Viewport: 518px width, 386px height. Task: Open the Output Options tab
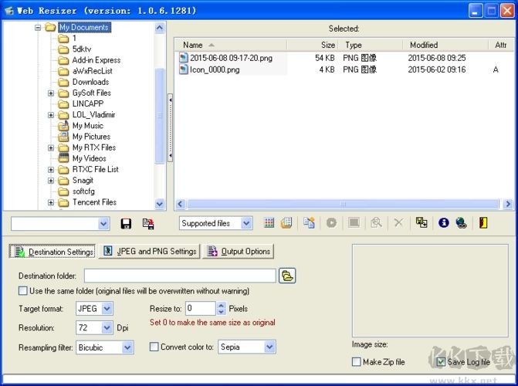[239, 251]
